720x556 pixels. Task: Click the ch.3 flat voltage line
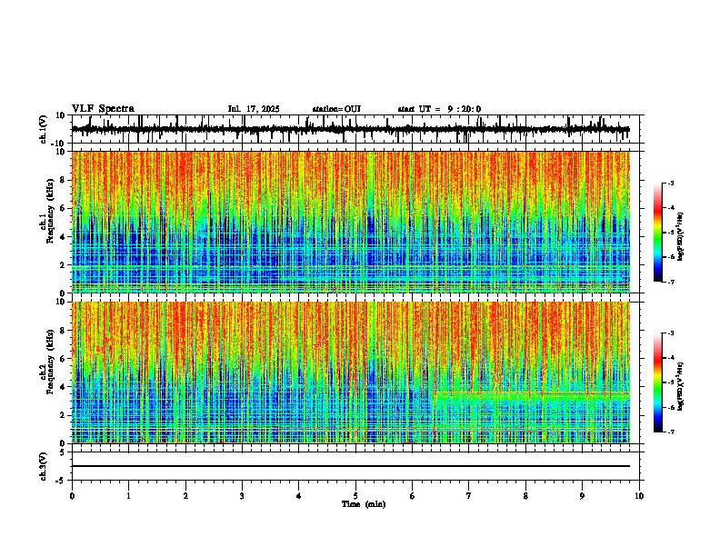[x=350, y=466]
